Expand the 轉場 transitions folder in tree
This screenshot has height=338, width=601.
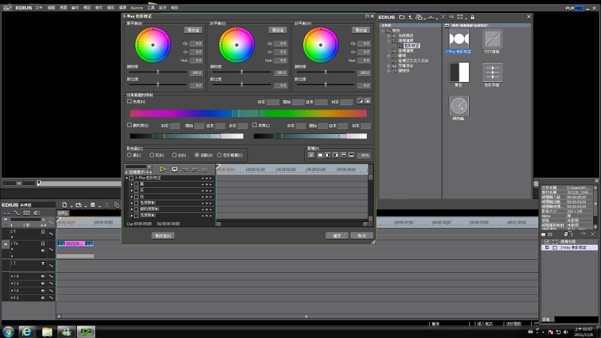pos(388,56)
